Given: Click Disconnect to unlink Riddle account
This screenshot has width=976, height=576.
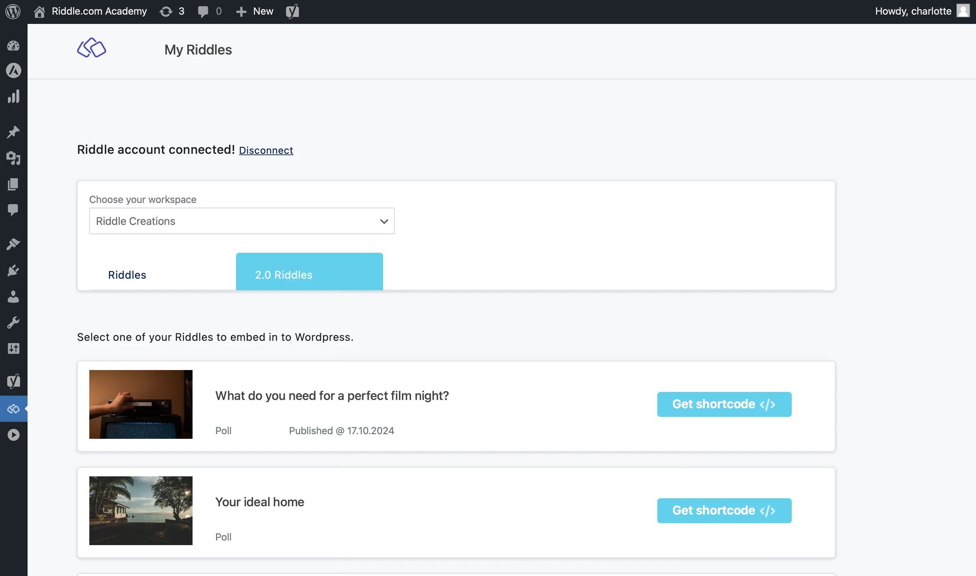Looking at the screenshot, I should click(266, 149).
